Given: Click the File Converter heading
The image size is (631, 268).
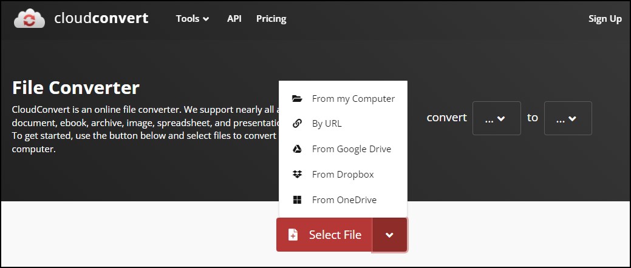Looking at the screenshot, I should (76, 87).
